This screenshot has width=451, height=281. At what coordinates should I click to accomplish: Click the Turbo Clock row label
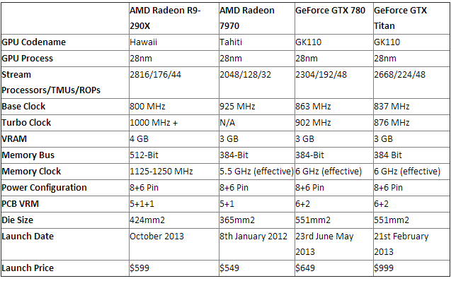pos(64,123)
